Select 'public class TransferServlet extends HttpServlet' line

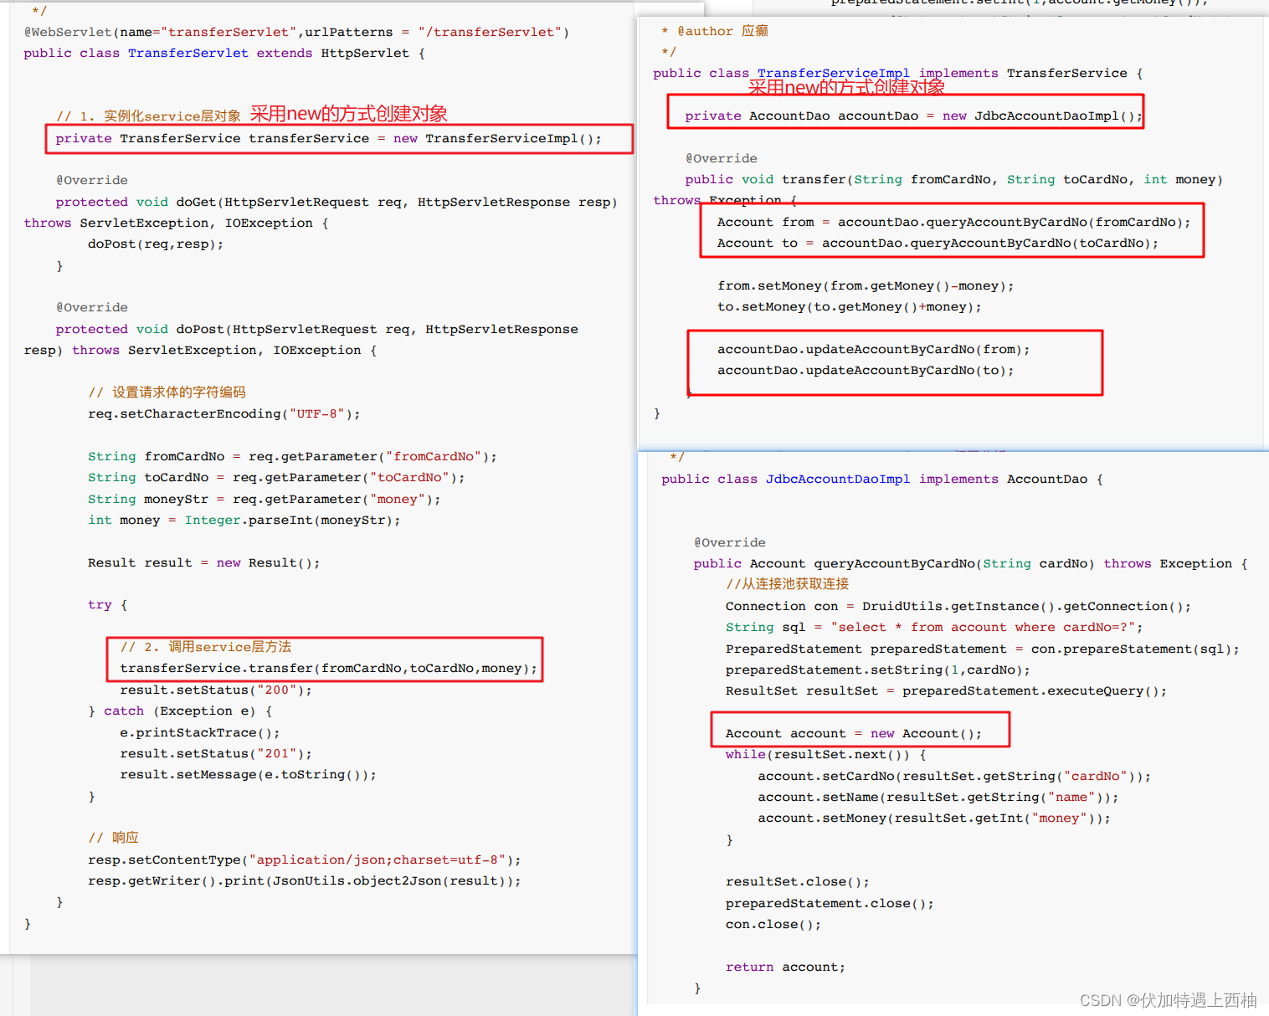point(224,53)
